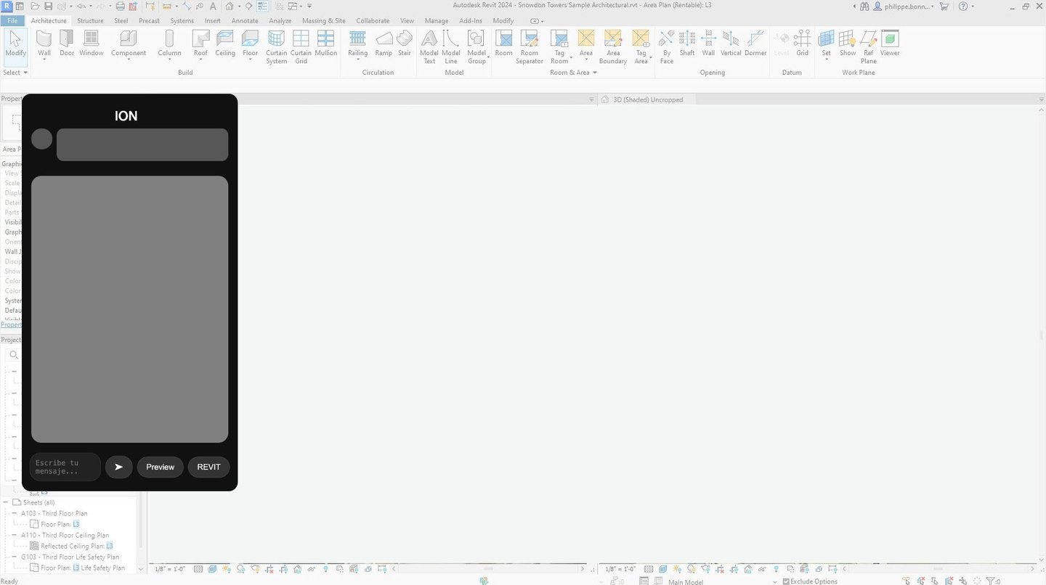Click the Escribe tu mensaje input field
This screenshot has height=585, width=1046.
[65, 467]
